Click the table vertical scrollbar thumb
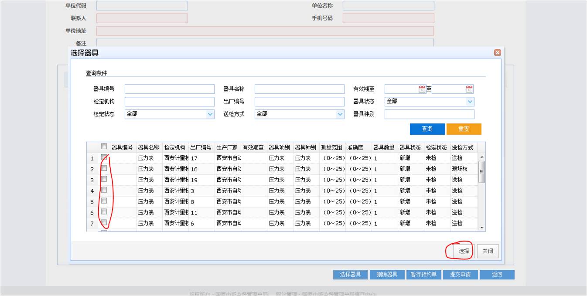This screenshot has height=296, width=587. (482, 171)
